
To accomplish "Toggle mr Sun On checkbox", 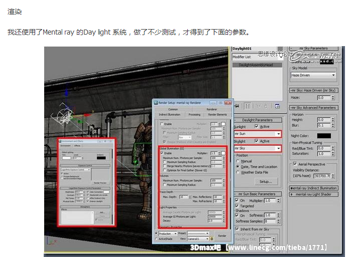I will pyautogui.click(x=237, y=200).
